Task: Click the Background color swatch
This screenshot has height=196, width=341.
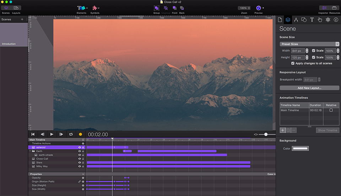Action: click(x=300, y=149)
